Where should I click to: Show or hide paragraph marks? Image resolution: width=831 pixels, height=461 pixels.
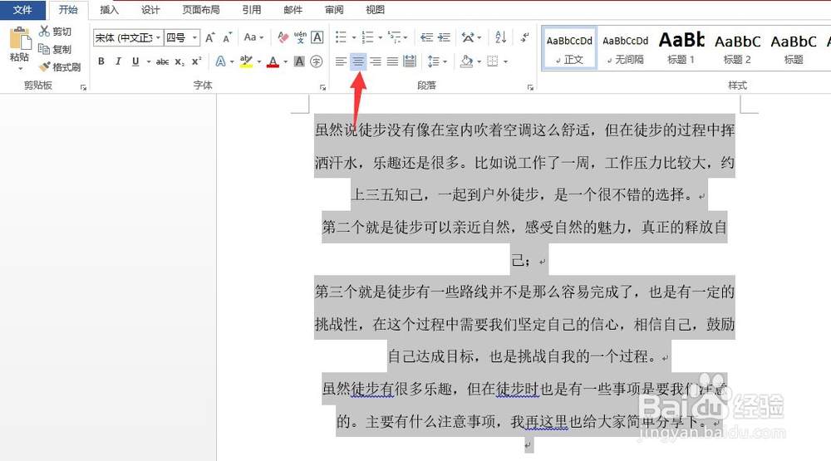[524, 37]
